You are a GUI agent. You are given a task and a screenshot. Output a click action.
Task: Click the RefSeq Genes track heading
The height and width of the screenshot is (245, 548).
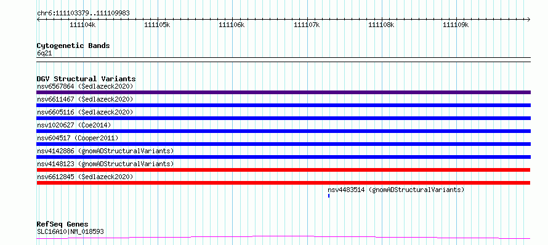[63, 225]
